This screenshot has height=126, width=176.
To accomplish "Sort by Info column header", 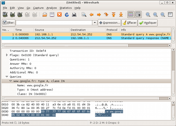I will coord(145,30).
